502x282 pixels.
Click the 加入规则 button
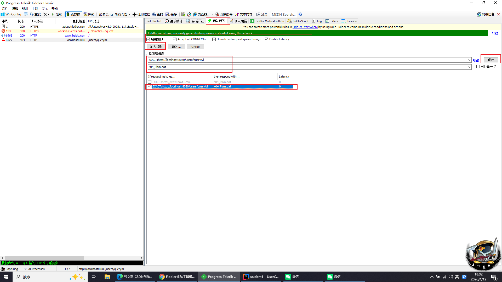click(156, 47)
